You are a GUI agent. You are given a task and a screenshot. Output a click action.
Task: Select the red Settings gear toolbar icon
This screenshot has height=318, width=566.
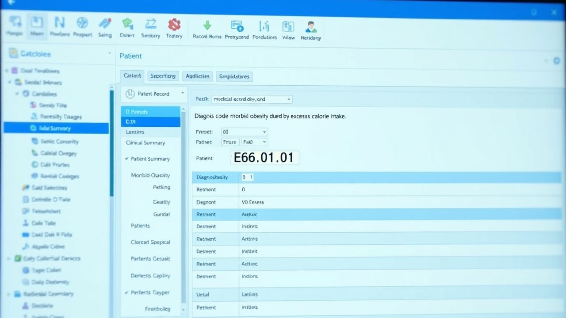(x=174, y=26)
